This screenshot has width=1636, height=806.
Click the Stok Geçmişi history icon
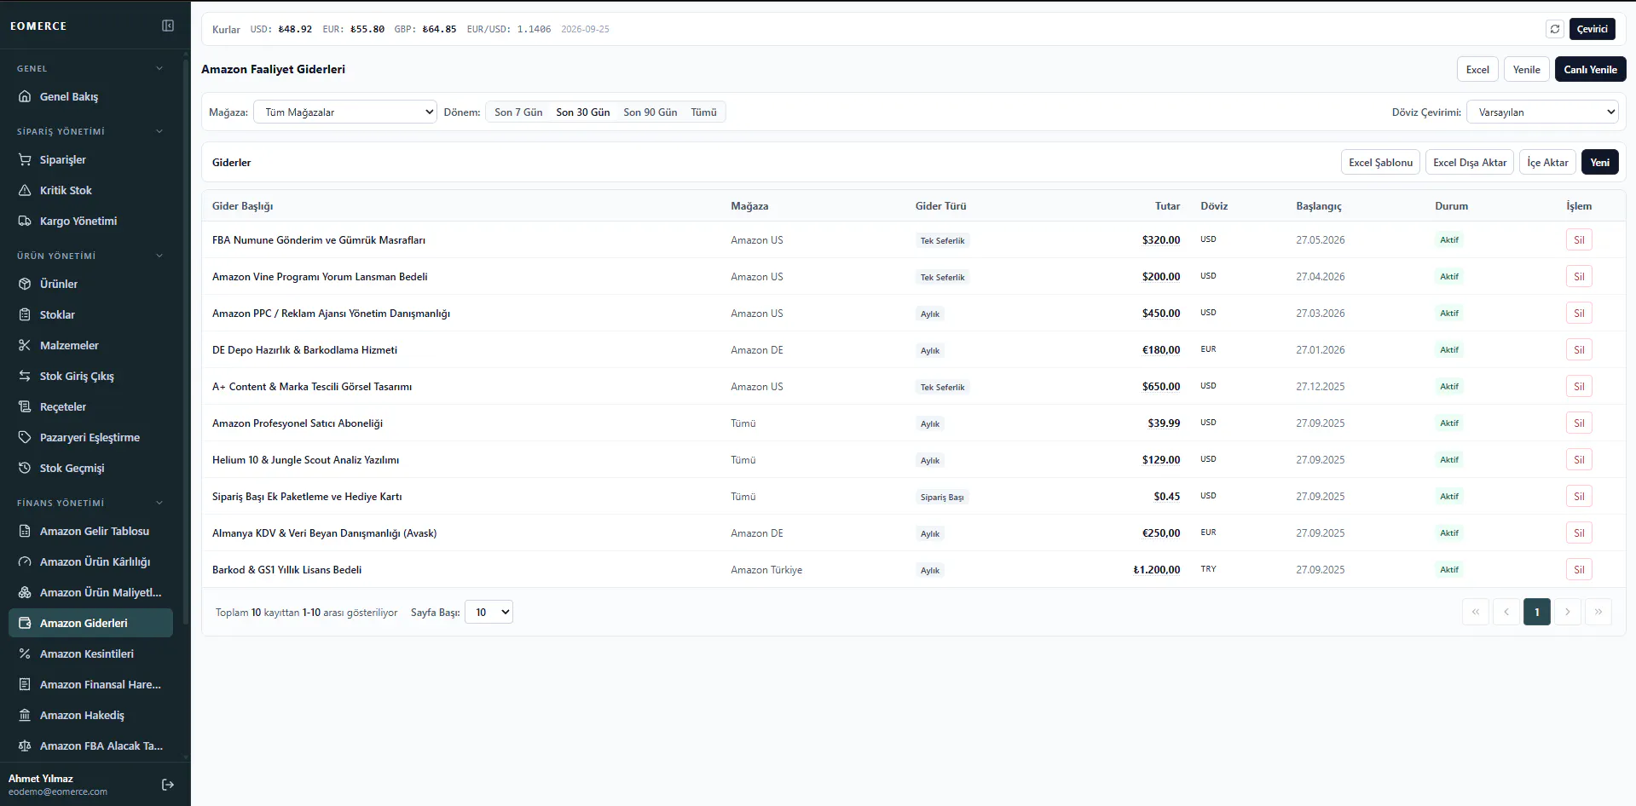point(25,468)
